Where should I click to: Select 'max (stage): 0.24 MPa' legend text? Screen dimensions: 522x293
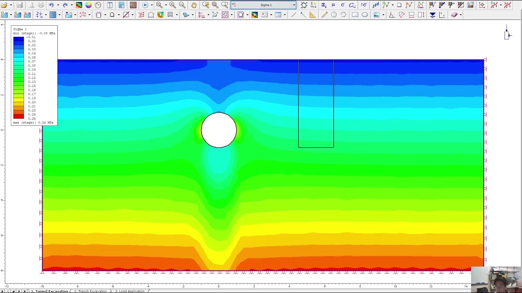(x=33, y=122)
